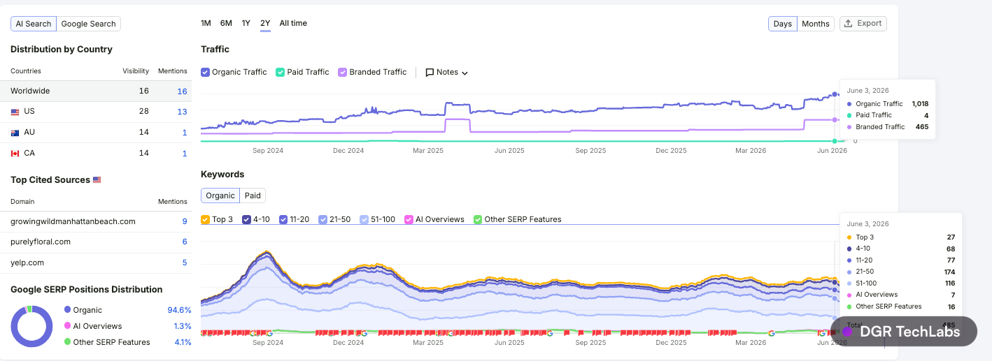This screenshot has height=361, width=992.
Task: Open US mentions count 13
Action: pyautogui.click(x=182, y=112)
